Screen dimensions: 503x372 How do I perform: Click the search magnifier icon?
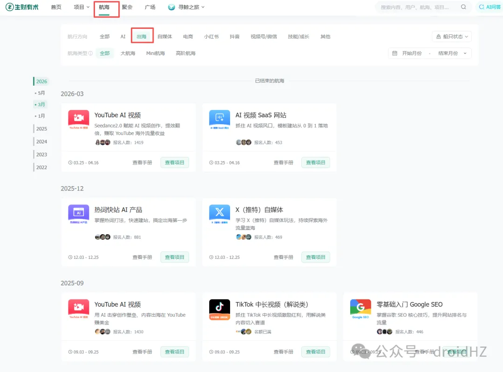click(x=463, y=7)
